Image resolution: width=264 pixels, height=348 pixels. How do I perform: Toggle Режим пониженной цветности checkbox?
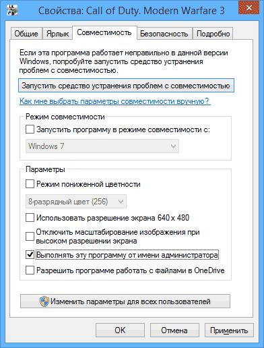coord(30,183)
